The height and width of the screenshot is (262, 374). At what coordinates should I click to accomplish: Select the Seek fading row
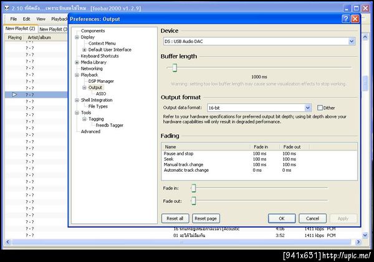pyautogui.click(x=259, y=159)
